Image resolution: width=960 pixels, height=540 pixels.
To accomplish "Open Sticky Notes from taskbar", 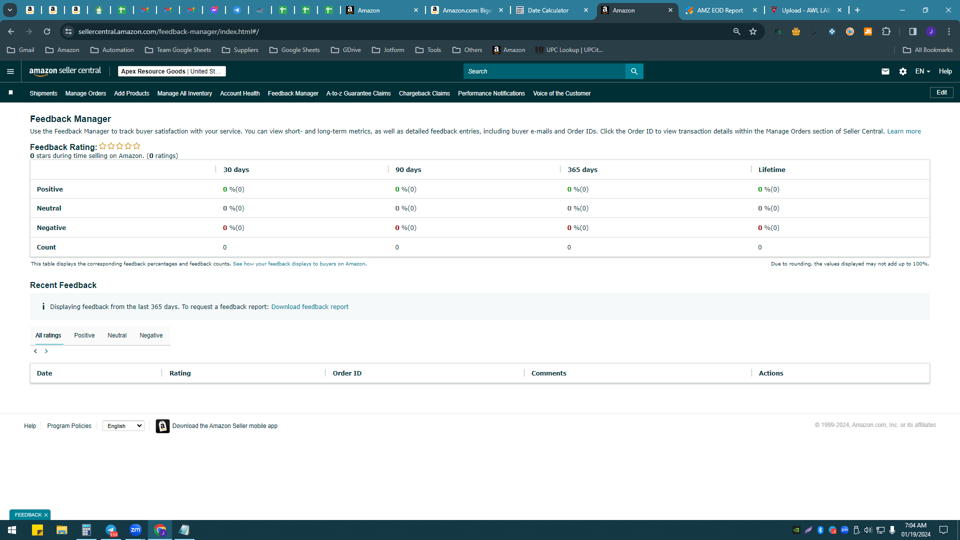I will pos(37,530).
